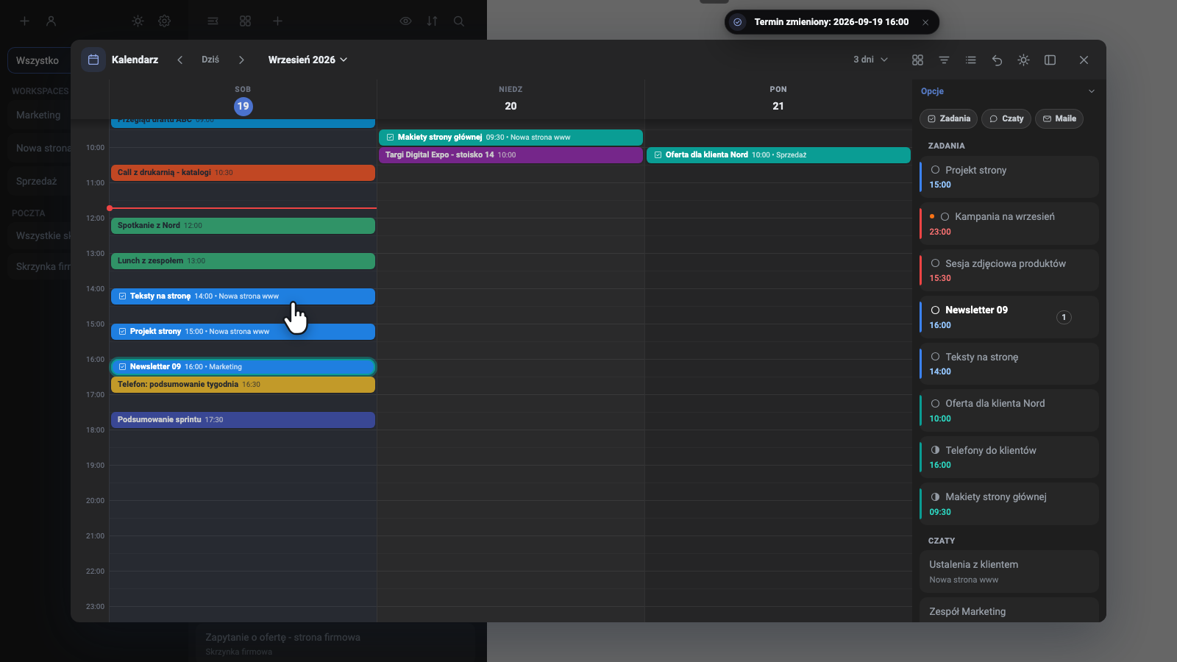
Task: Open the 3 dni view range dropdown
Action: point(870,60)
